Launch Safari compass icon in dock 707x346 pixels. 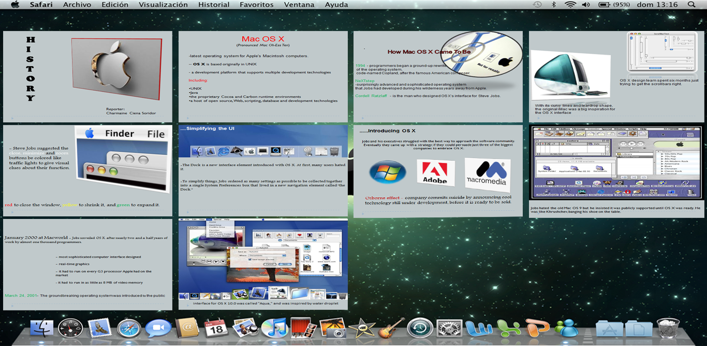click(x=129, y=328)
